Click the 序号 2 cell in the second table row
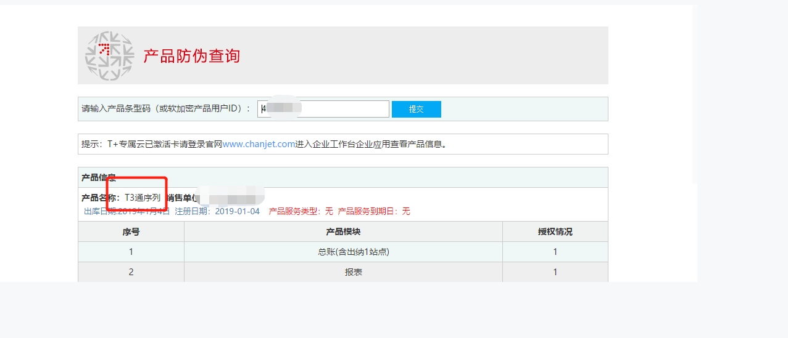788x338 pixels. pyautogui.click(x=131, y=272)
